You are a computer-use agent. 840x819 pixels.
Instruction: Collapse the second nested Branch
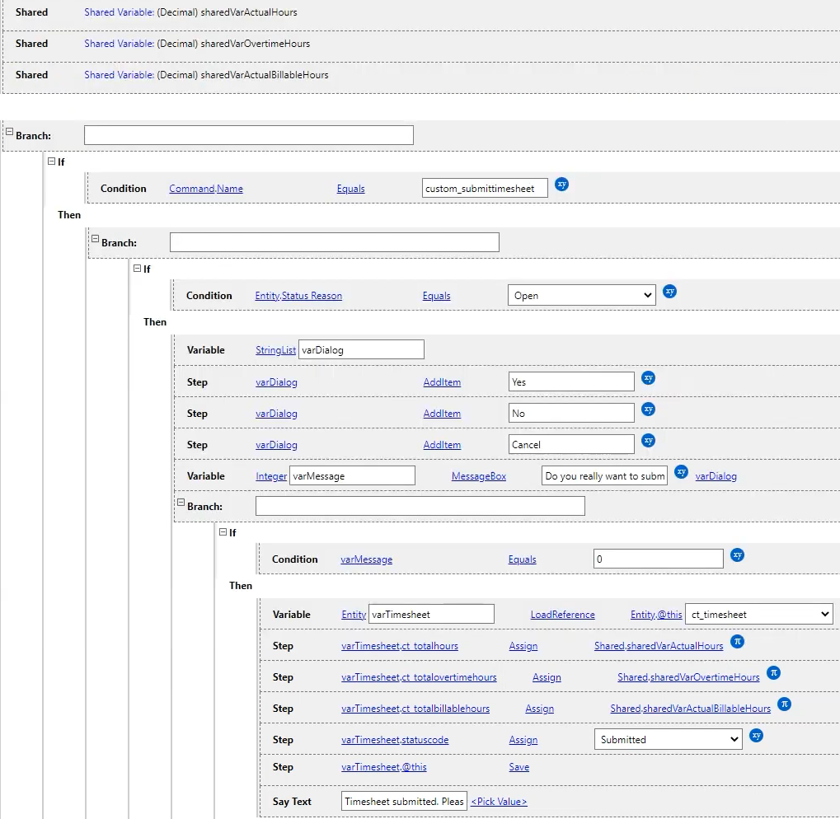click(x=95, y=239)
